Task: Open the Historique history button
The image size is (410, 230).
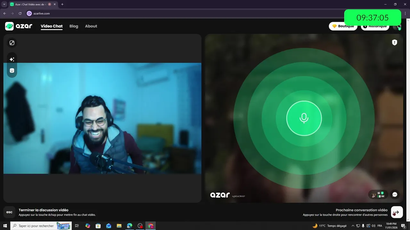Action: pos(375,26)
